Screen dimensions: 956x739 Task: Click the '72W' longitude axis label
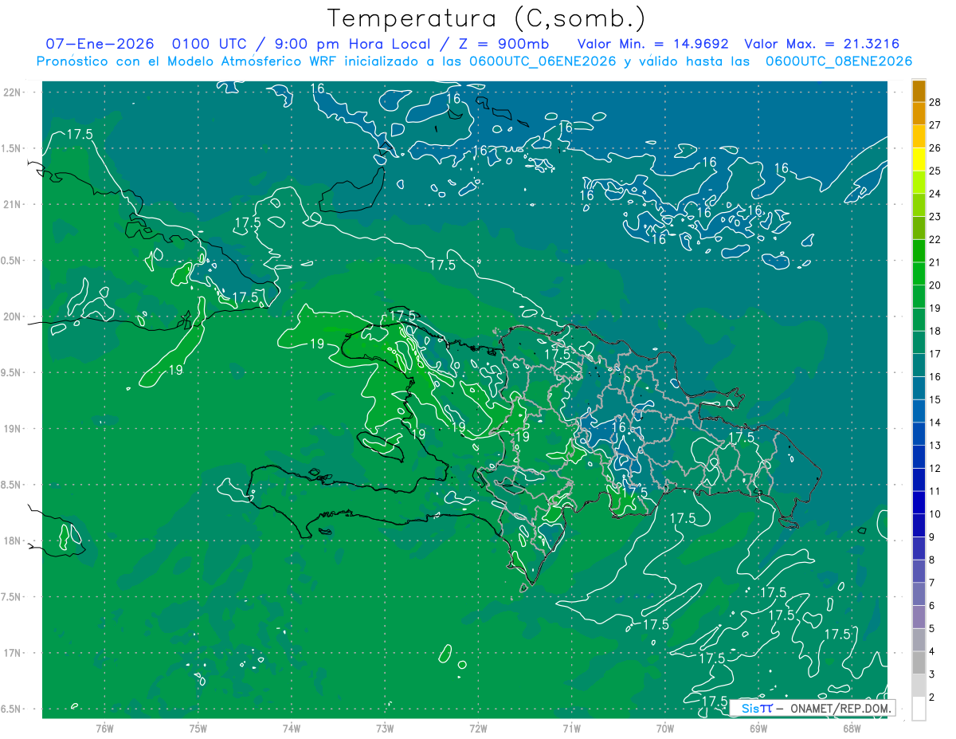point(478,728)
